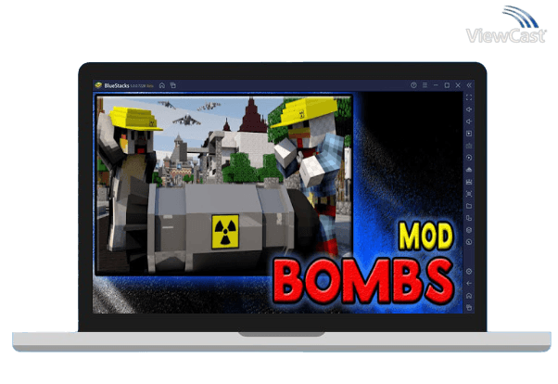Toggle eco mode hexagon icon in sidebar

(469, 230)
